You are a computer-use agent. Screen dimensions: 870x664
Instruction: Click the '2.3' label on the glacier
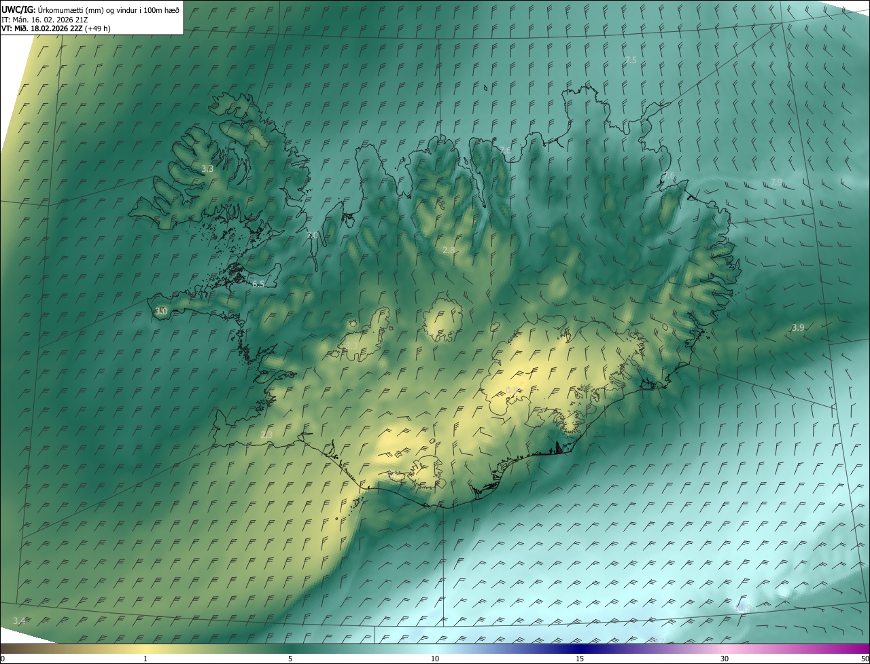click(351, 346)
